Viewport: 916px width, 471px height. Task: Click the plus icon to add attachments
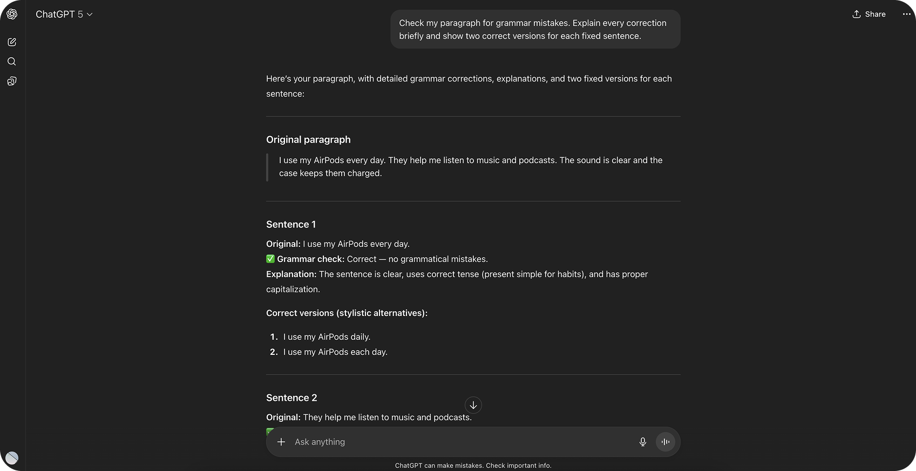point(281,442)
